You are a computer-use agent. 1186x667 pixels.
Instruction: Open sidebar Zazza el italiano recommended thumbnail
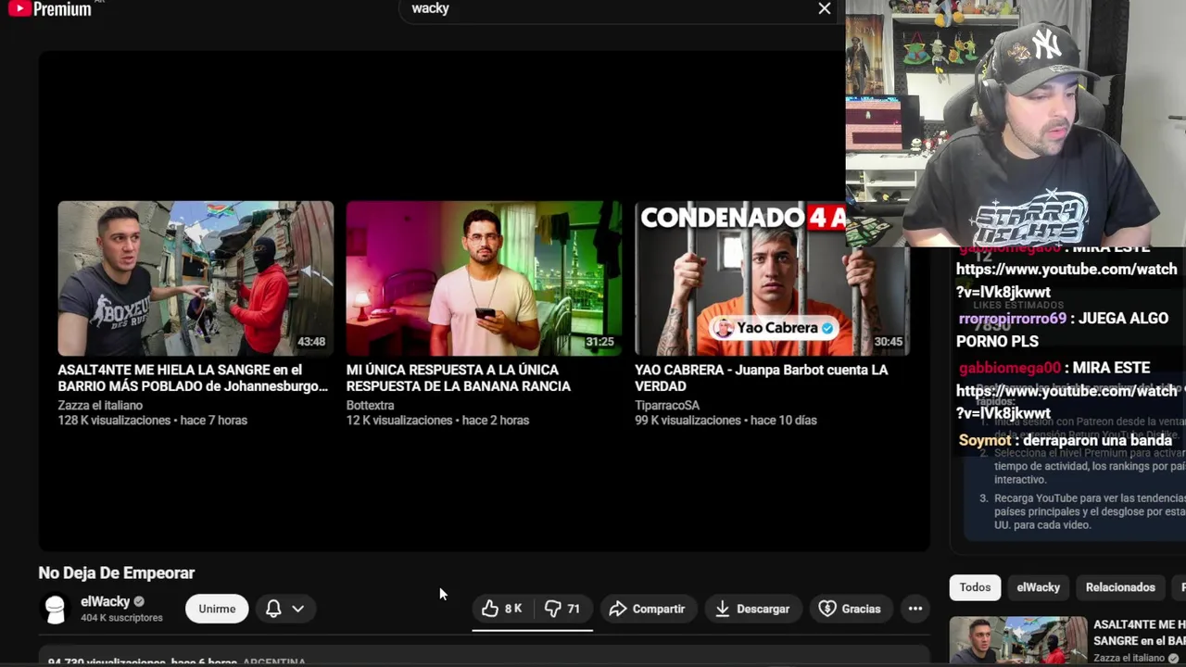click(x=1018, y=641)
